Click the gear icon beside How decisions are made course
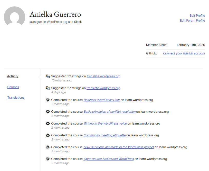 click(48, 147)
